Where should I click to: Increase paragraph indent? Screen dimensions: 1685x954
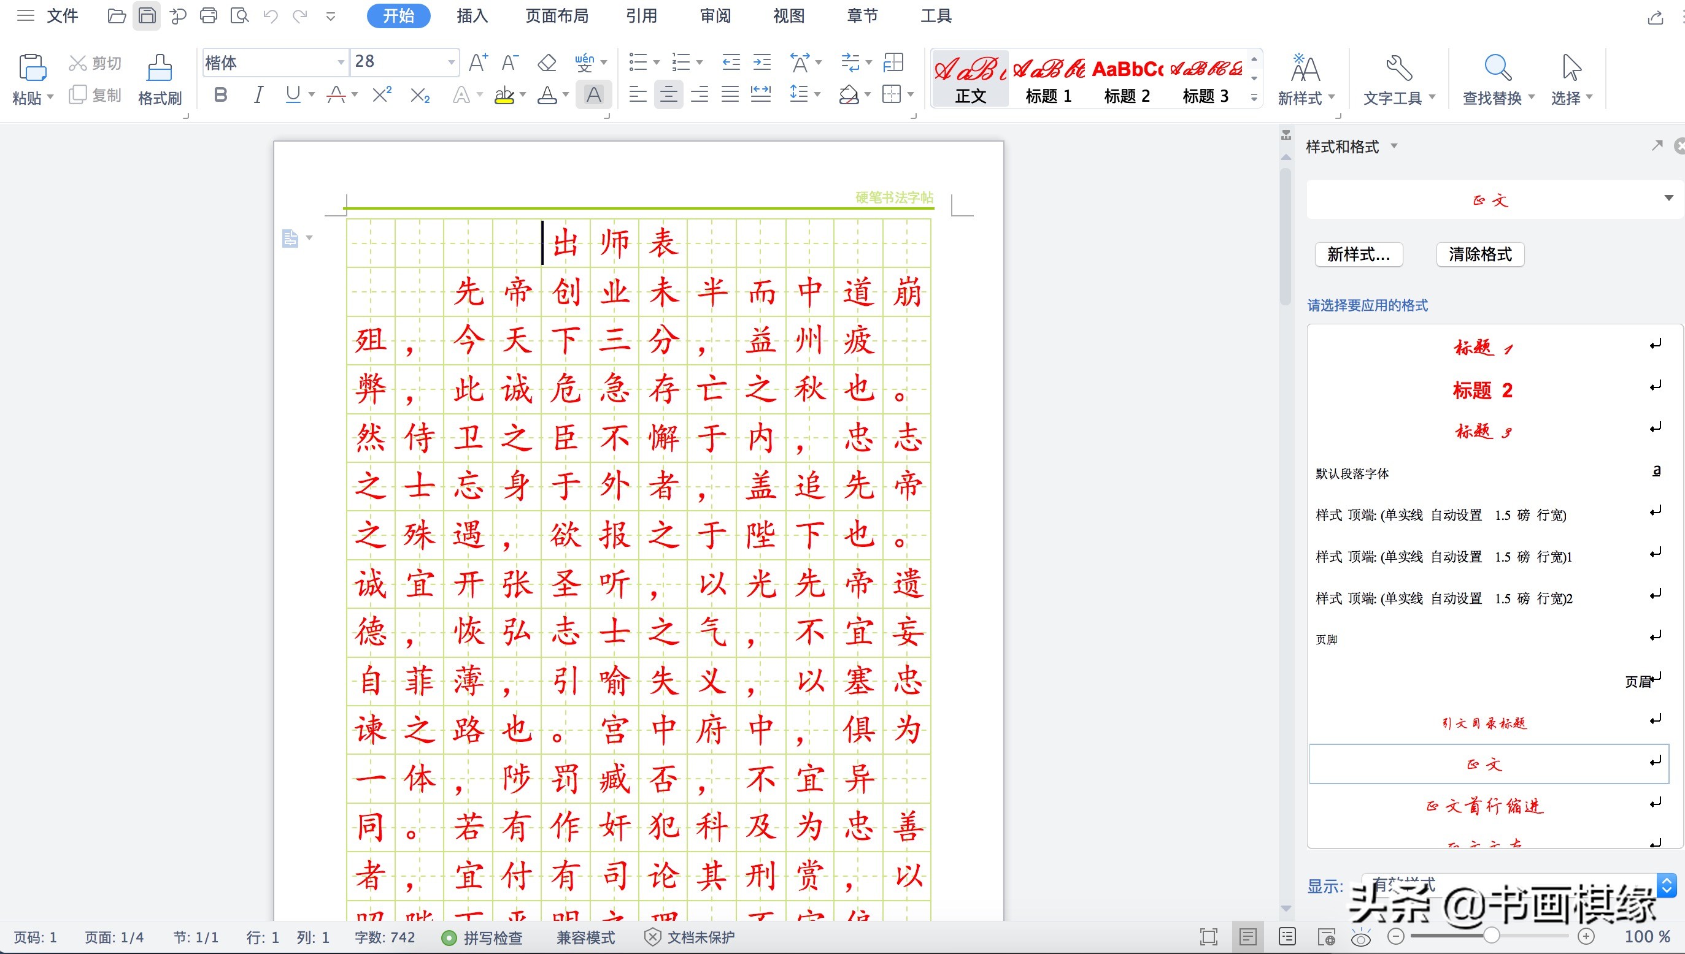point(762,63)
